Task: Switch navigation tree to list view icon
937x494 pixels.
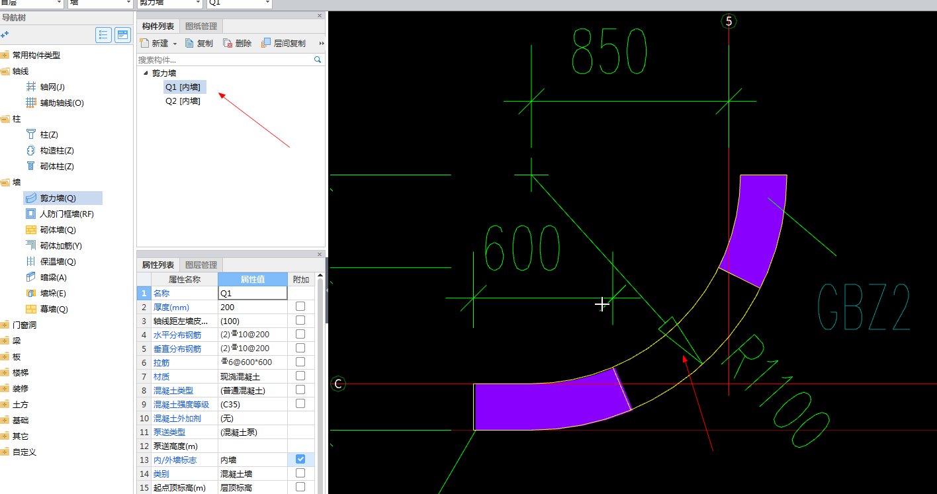Action: 103,35
